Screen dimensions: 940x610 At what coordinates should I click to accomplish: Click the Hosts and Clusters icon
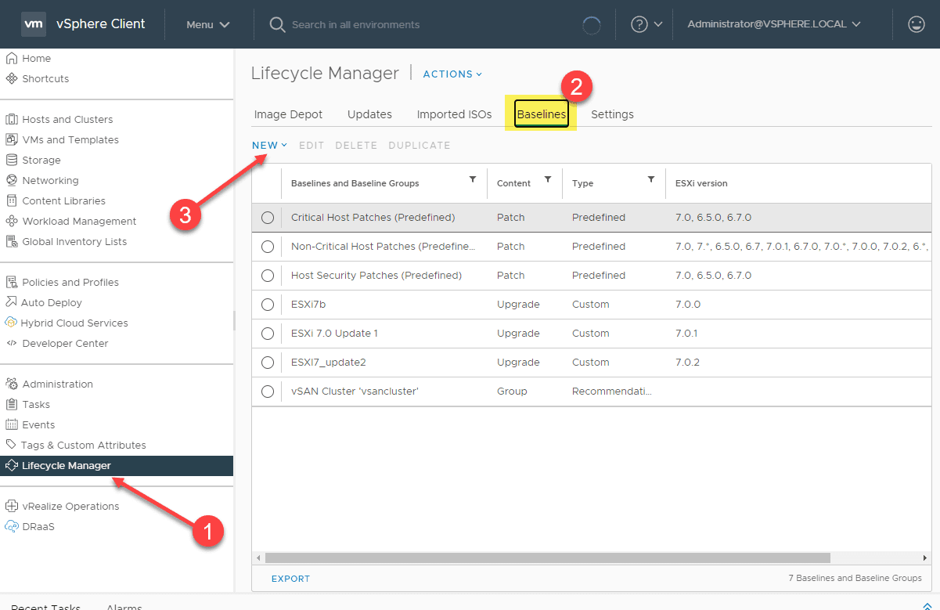(12, 120)
